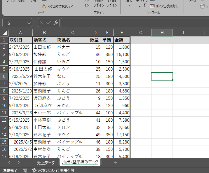The width and height of the screenshot is (209, 173).
Task: Click the Excel アドイン button
Action: tap(99, 4)
